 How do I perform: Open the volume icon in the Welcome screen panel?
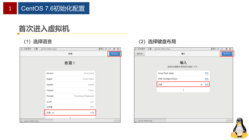pyautogui.click(x=114, y=49)
